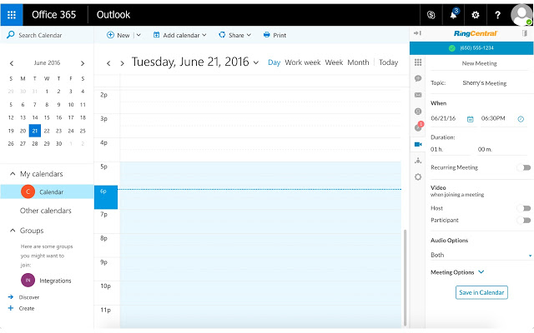534x333 pixels.
Task: Open the notifications bell
Action: 454,14
